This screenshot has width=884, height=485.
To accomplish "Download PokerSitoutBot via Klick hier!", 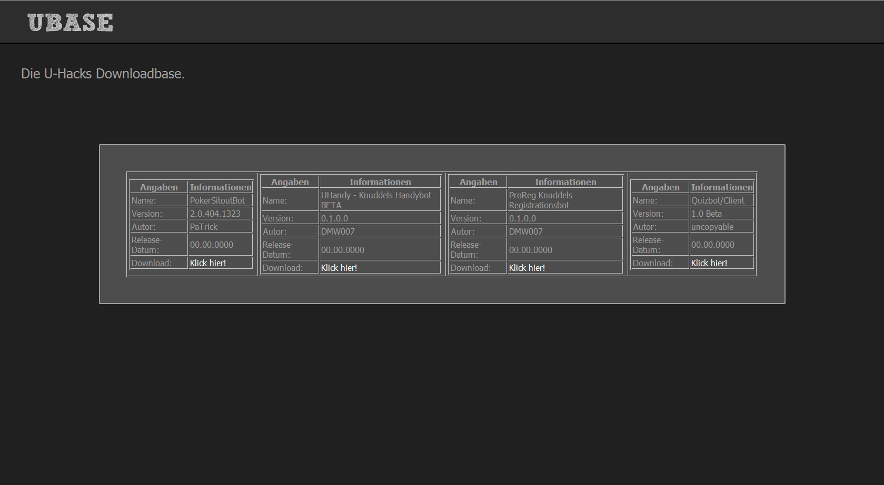I will [x=207, y=263].
